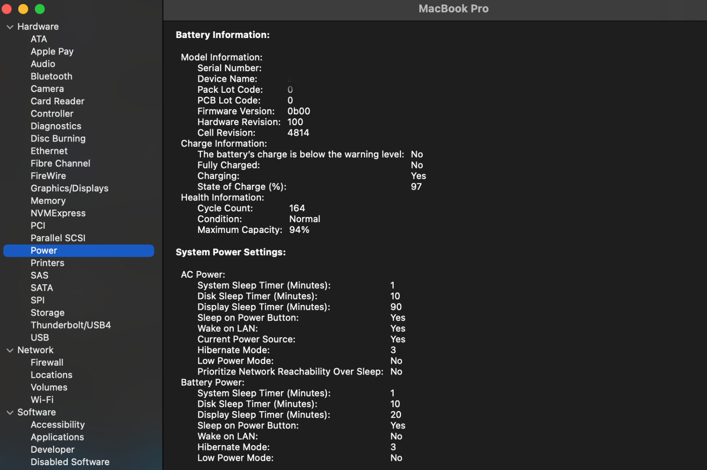Select Developer under Software
Viewport: 707px width, 470px height.
click(53, 449)
